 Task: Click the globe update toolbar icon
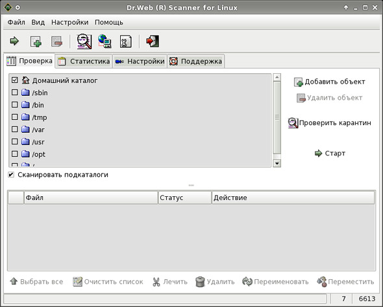[x=105, y=41]
